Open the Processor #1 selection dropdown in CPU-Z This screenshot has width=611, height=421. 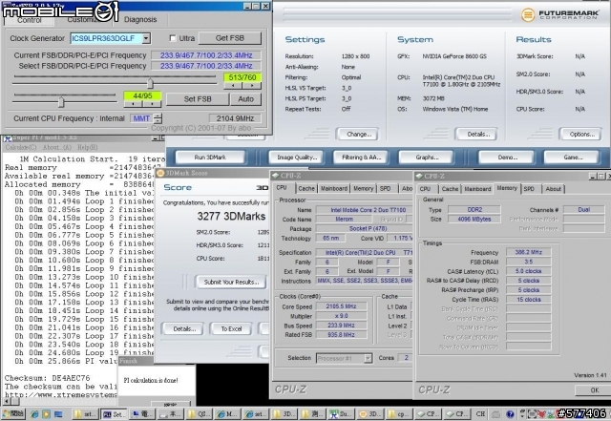click(x=368, y=358)
